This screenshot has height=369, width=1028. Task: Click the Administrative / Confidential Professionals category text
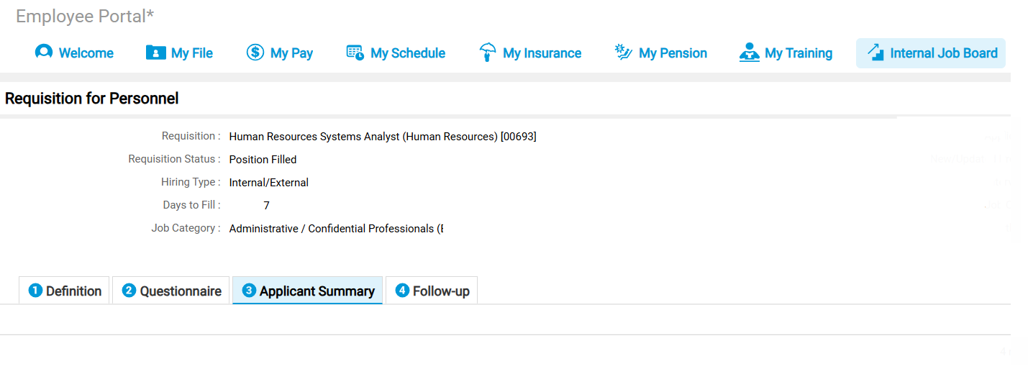335,229
